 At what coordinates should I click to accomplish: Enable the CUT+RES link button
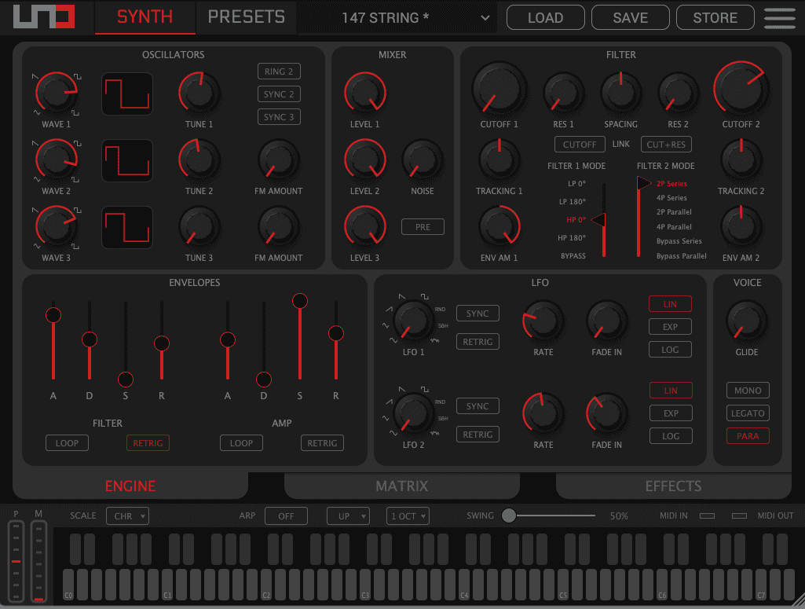coord(666,145)
